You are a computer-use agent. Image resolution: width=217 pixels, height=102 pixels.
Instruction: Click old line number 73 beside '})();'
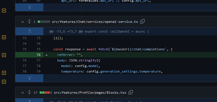tap(25, 38)
